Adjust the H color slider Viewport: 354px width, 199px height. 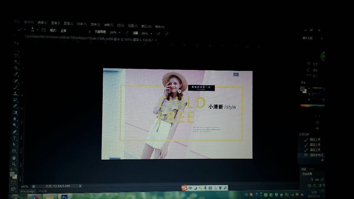pos(318,88)
